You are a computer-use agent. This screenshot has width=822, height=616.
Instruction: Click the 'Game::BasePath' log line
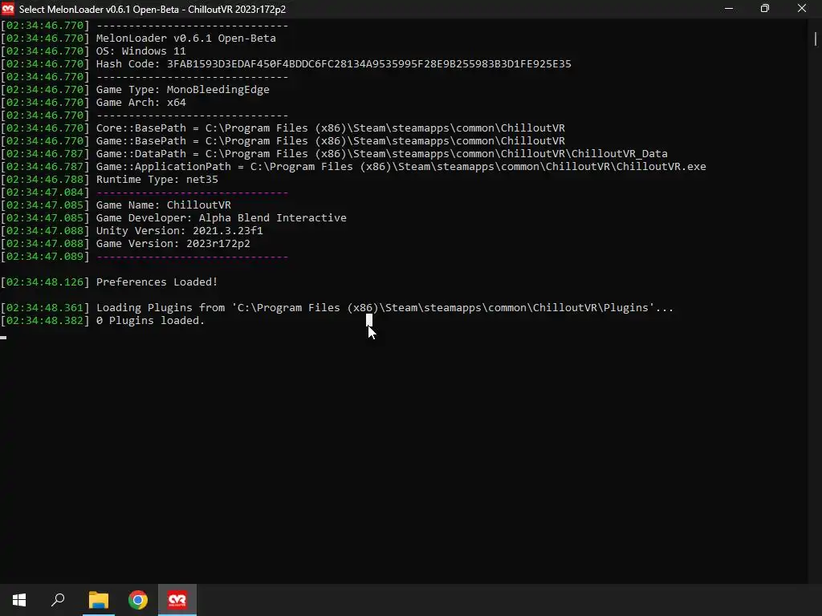[330, 141]
